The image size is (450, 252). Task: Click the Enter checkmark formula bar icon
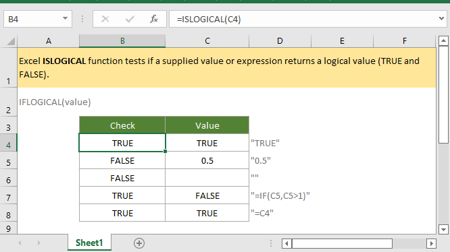point(130,19)
